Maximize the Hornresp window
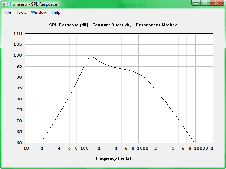Viewport: 226px width, 169px height. point(205,2)
